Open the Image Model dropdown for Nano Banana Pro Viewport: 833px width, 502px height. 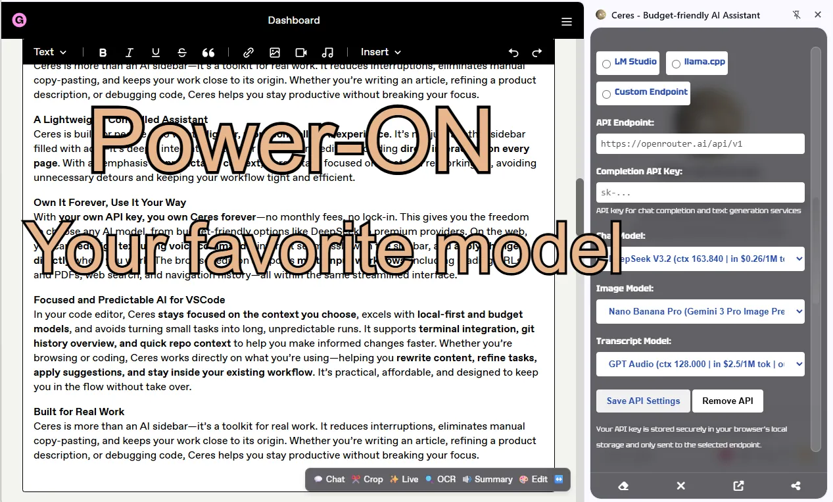[x=700, y=311]
